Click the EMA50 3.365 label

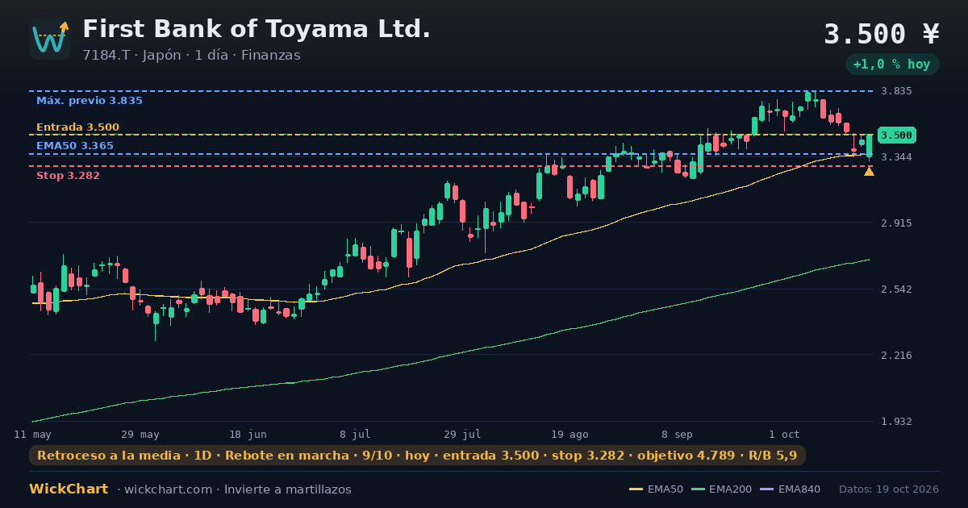click(x=75, y=146)
